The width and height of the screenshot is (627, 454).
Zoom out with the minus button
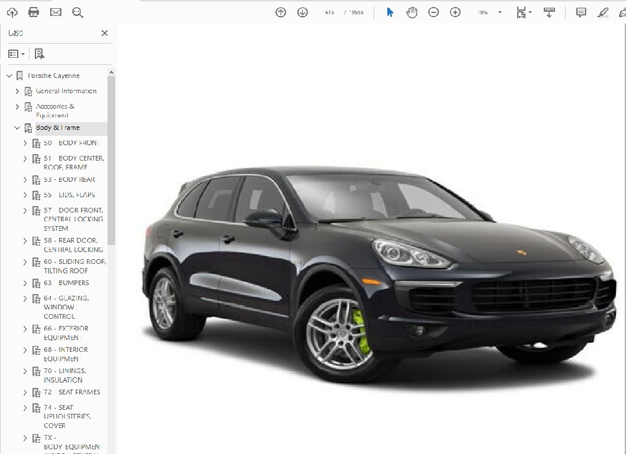tap(433, 12)
